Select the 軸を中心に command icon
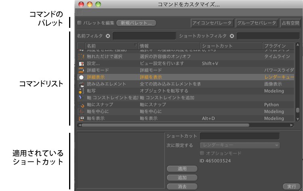303x191 pixels. [81, 111]
